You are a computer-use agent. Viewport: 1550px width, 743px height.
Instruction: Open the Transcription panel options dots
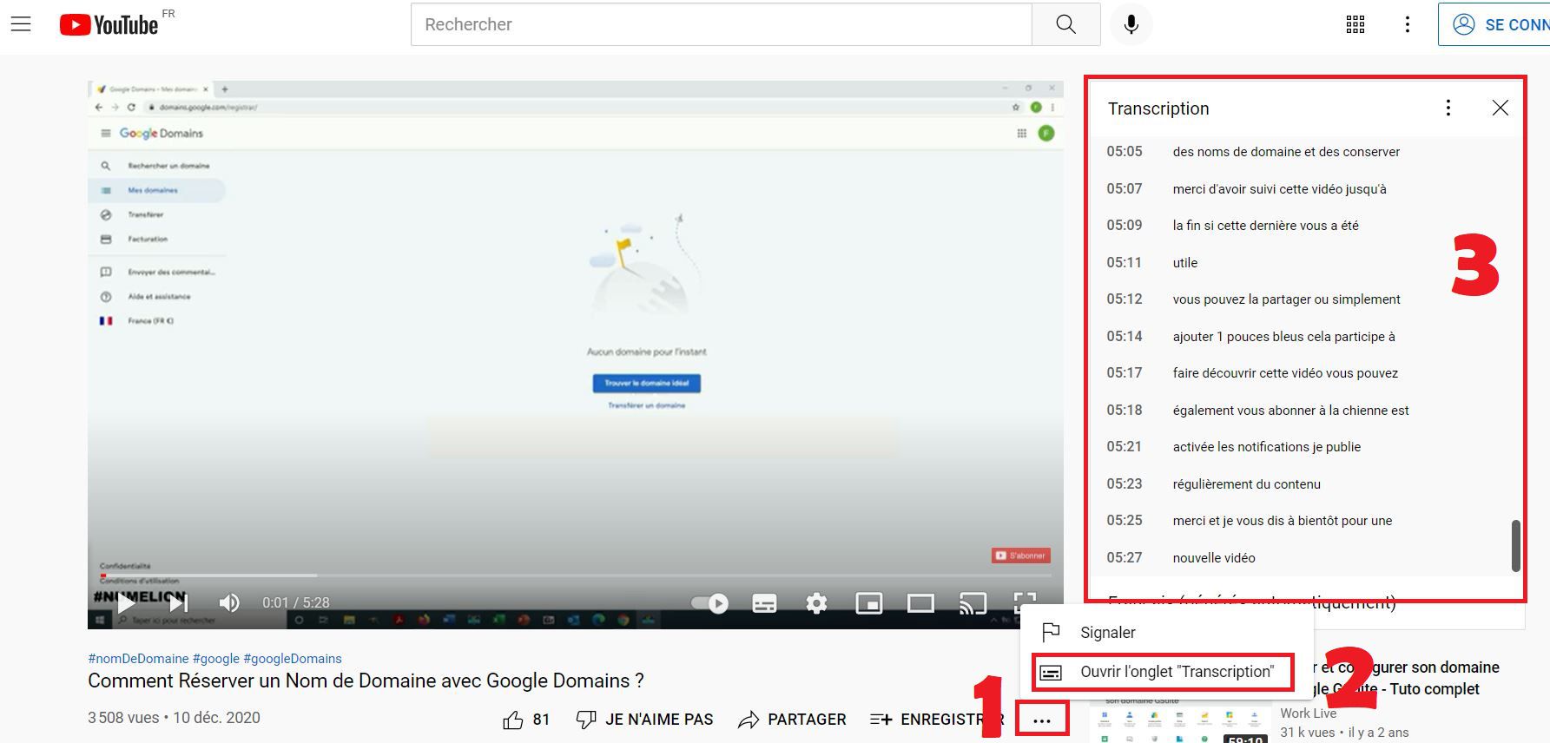click(x=1448, y=108)
